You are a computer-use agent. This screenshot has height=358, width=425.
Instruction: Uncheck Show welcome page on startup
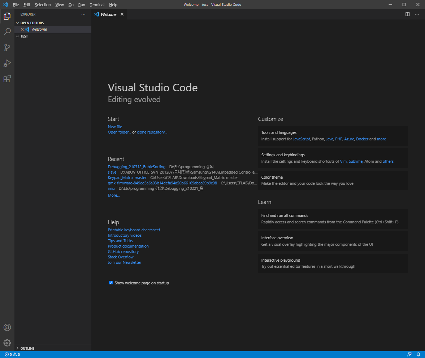[111, 283]
